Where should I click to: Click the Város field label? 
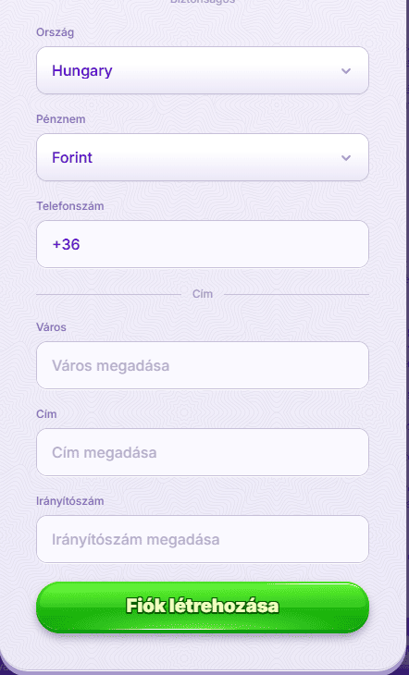(51, 327)
